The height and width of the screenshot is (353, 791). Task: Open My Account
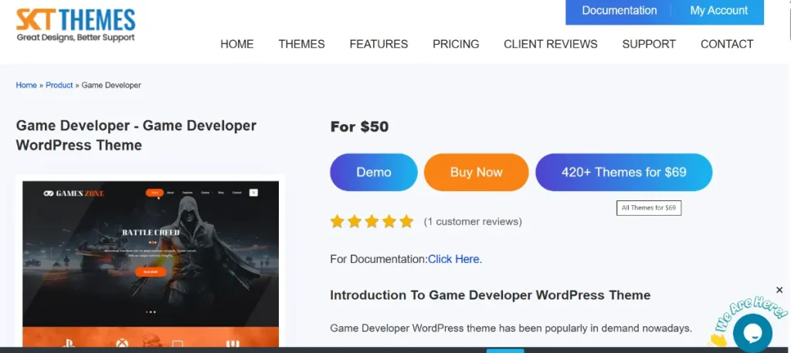719,11
